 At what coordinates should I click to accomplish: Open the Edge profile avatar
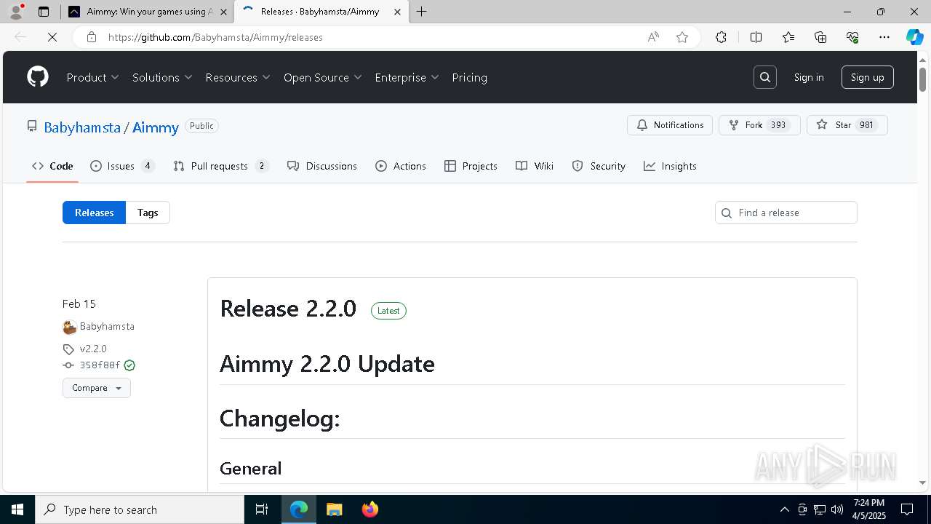[x=16, y=12]
